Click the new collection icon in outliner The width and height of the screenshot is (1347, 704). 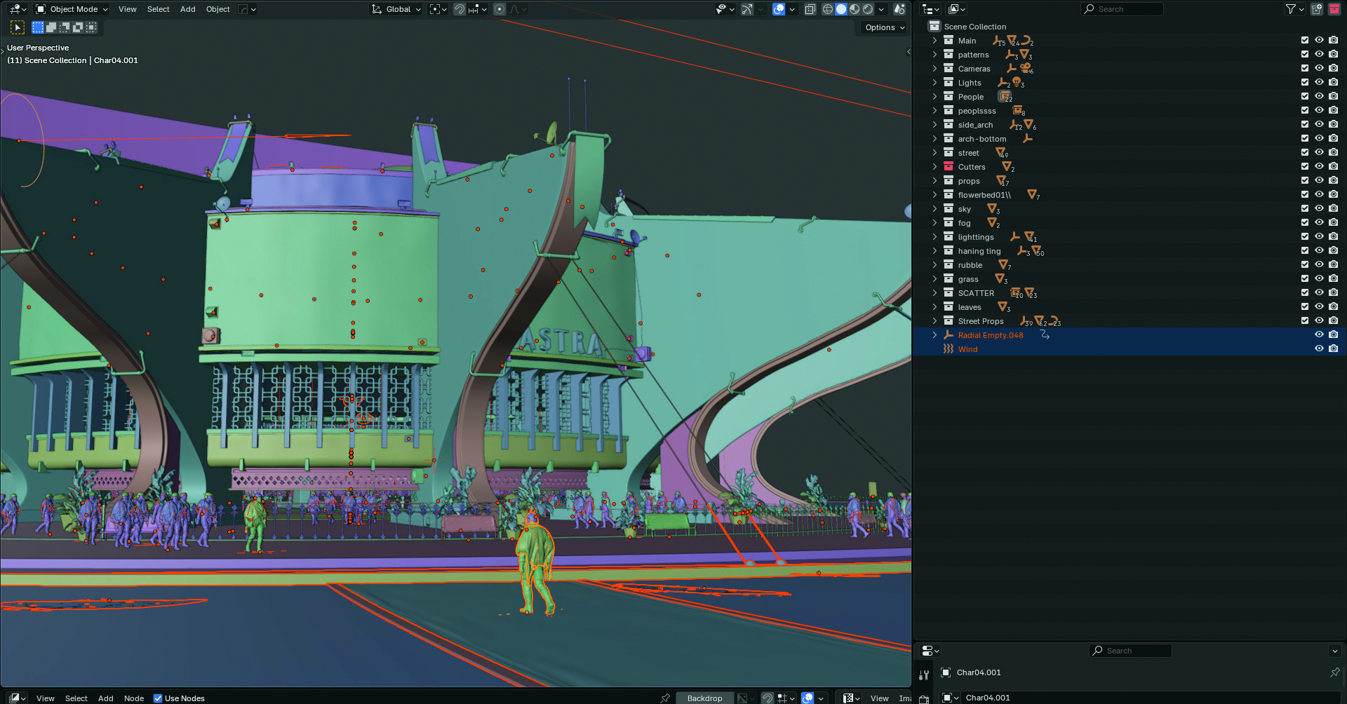click(x=1317, y=9)
